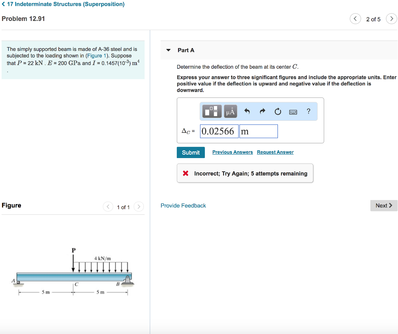Screen dimensions: 398x334
Task: Submit the answer for Part A
Action: [190, 152]
